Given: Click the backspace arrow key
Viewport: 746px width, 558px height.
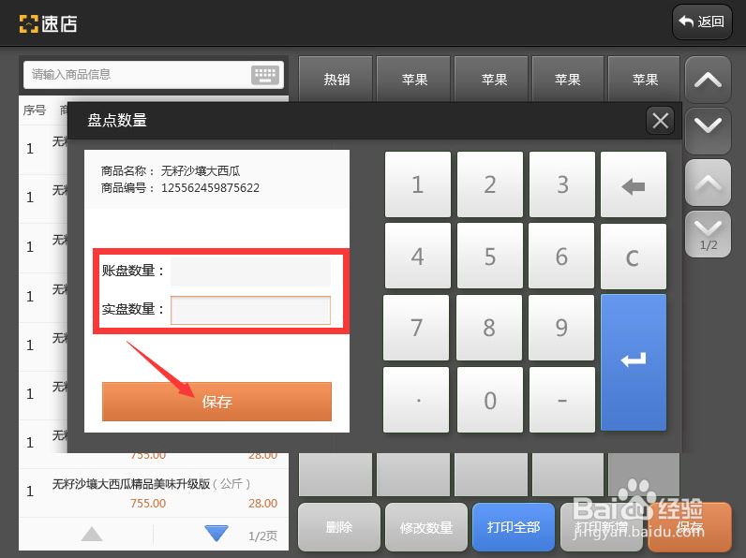Looking at the screenshot, I should pyautogui.click(x=634, y=184).
